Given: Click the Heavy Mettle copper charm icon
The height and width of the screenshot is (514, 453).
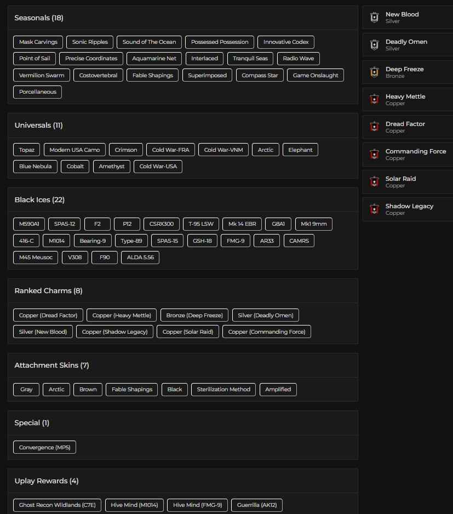Looking at the screenshot, I should tap(374, 99).
